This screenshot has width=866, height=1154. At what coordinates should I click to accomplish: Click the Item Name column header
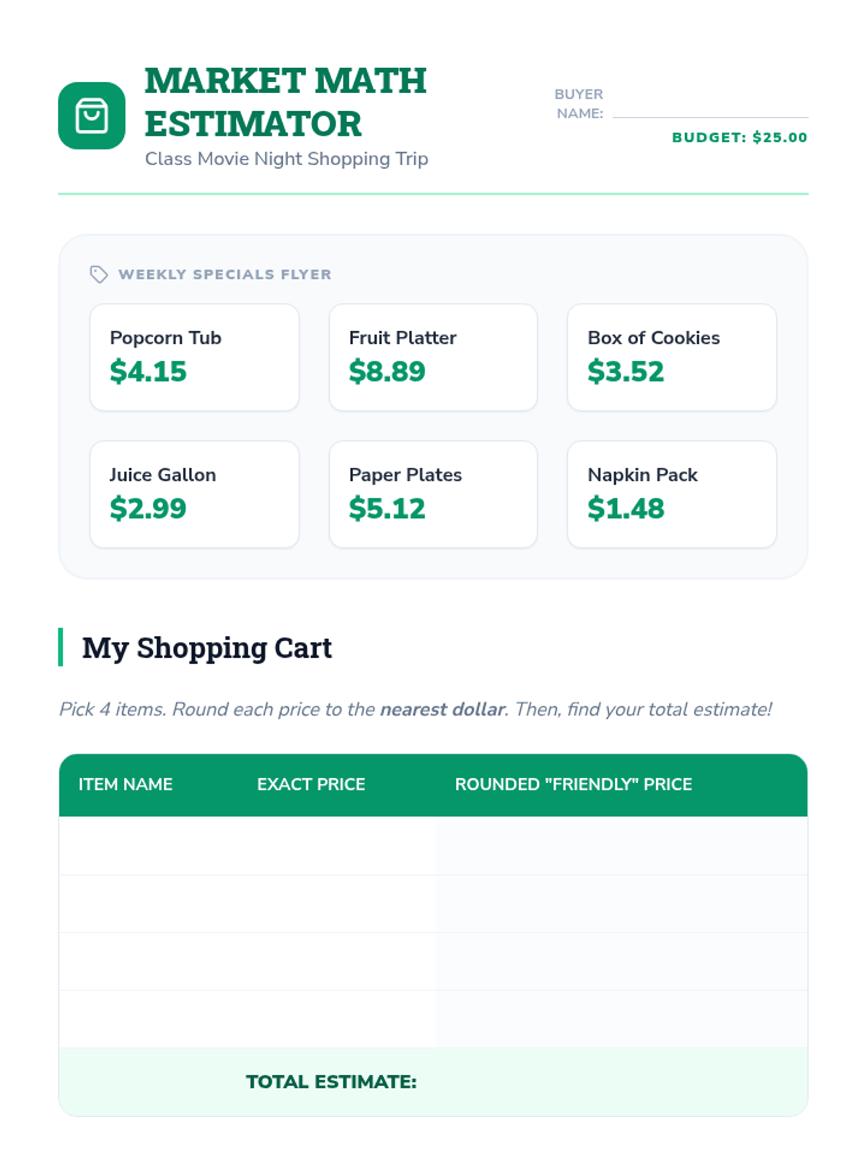126,785
